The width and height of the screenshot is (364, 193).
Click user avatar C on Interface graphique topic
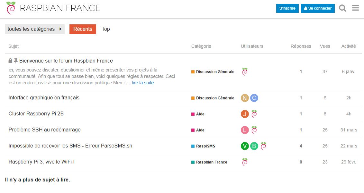[x=254, y=98]
